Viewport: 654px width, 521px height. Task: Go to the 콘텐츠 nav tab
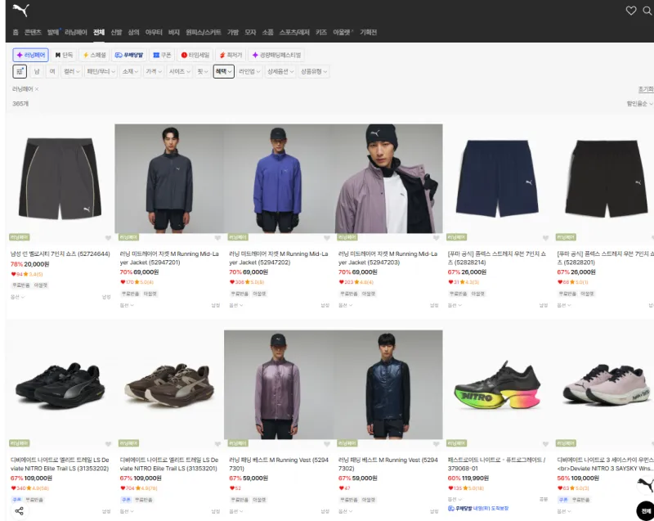pyautogui.click(x=33, y=32)
